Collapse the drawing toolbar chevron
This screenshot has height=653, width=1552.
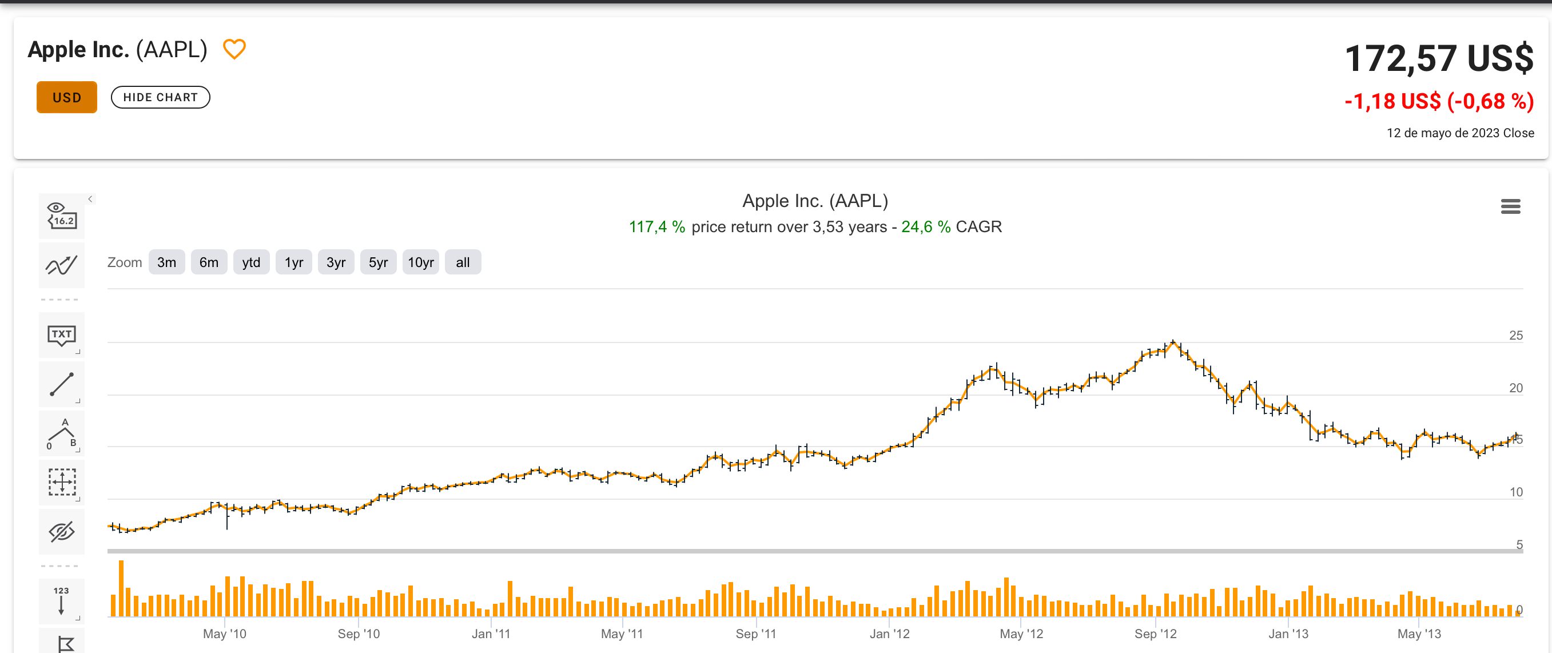pos(90,199)
